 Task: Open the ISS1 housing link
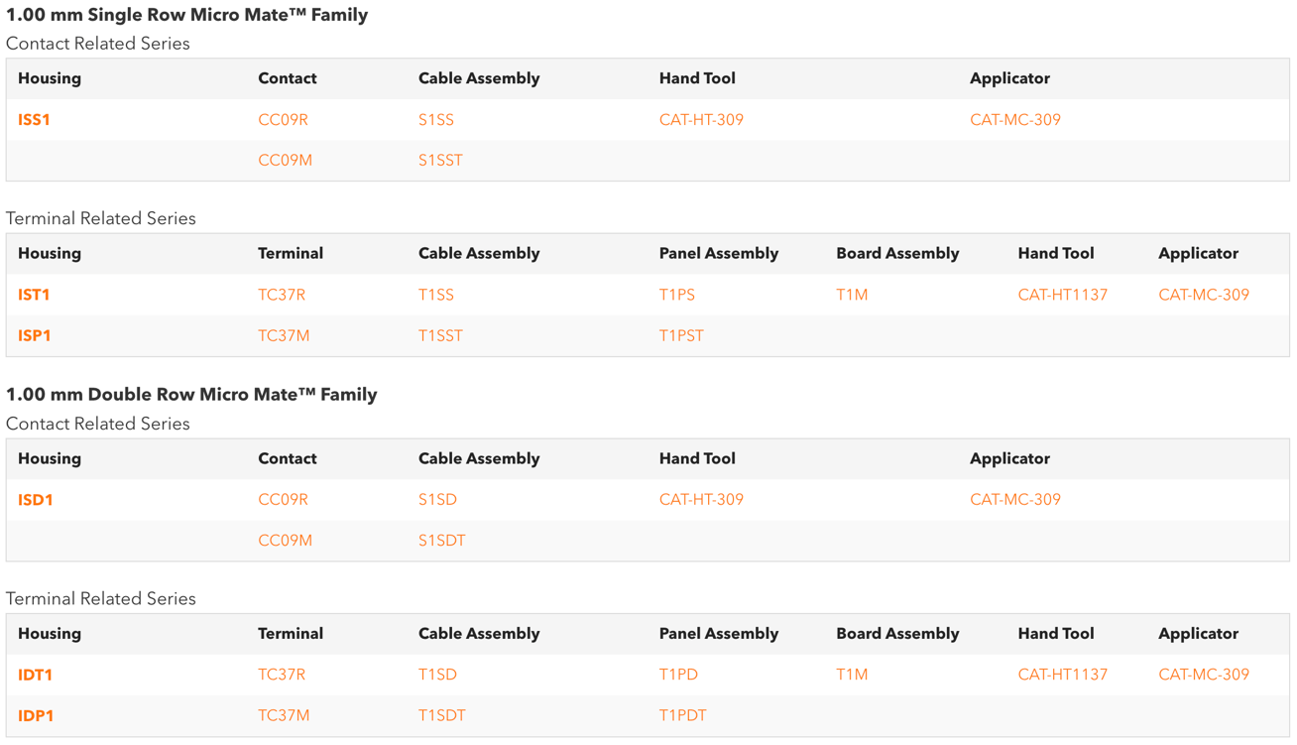click(x=34, y=120)
